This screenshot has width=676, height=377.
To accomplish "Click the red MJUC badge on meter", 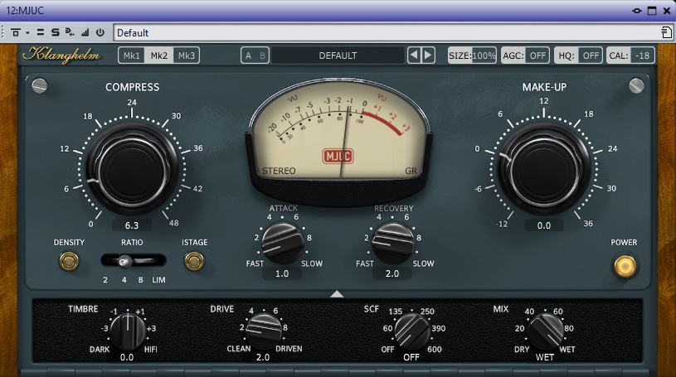I will click(x=338, y=156).
